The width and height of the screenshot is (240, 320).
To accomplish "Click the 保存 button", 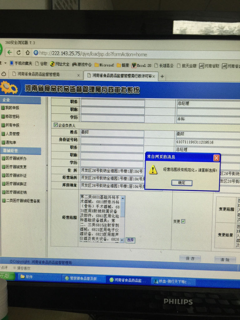I will click(x=190, y=258).
